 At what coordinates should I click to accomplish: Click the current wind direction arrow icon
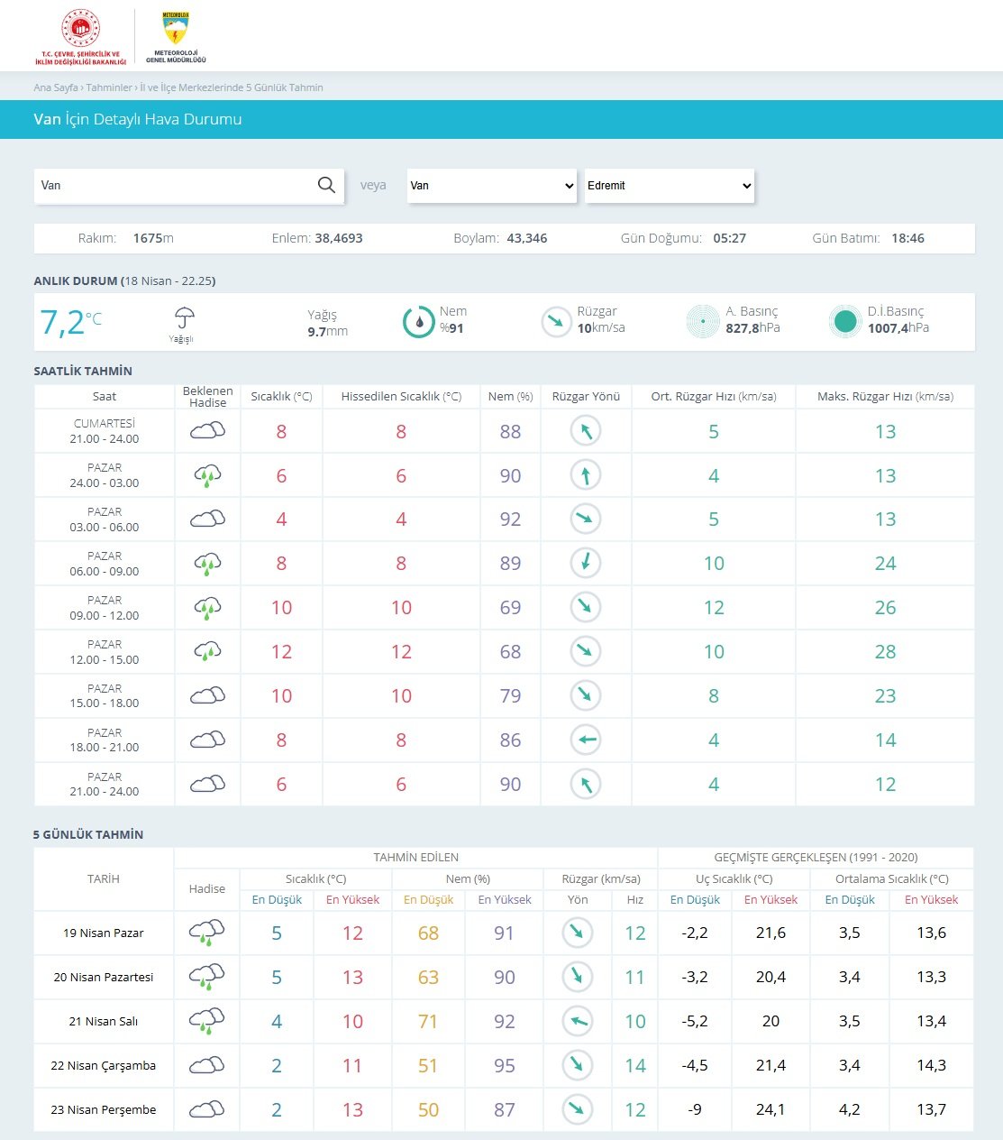[x=556, y=321]
